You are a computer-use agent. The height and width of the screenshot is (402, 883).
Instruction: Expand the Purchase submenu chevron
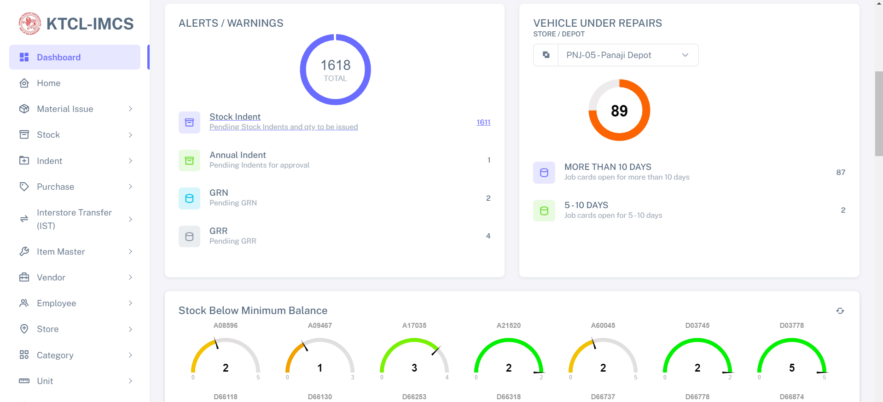point(130,187)
